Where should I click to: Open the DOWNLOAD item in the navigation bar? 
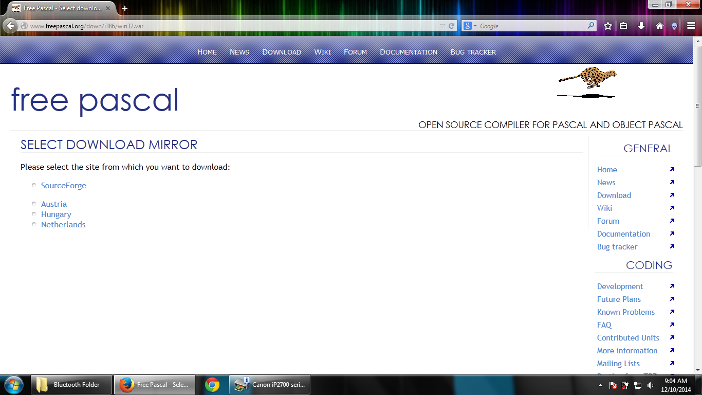tap(282, 52)
